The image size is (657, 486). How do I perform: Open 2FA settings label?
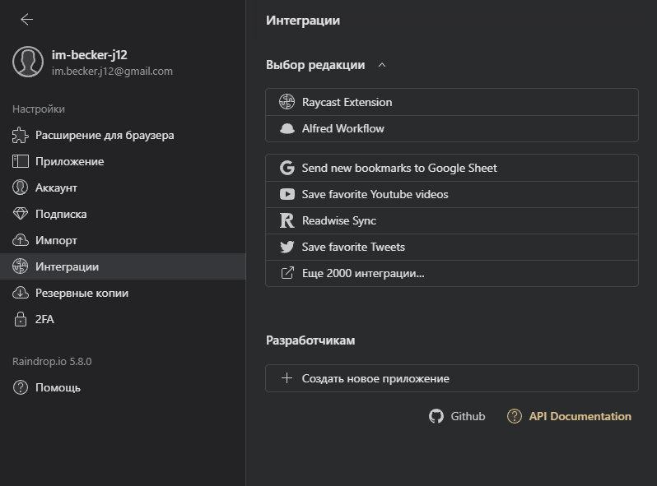pyautogui.click(x=44, y=319)
